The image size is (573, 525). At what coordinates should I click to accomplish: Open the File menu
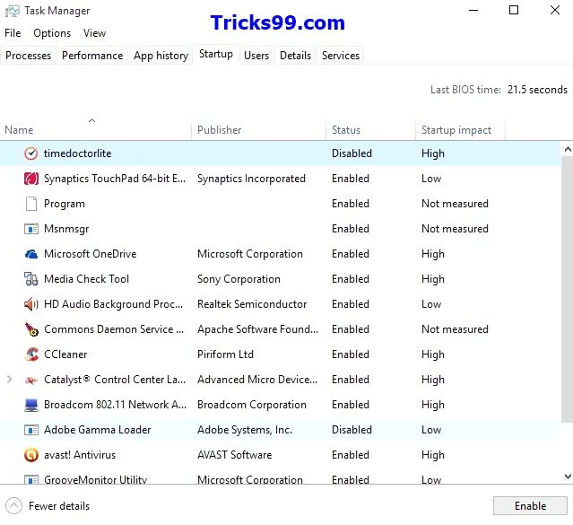coord(13,33)
